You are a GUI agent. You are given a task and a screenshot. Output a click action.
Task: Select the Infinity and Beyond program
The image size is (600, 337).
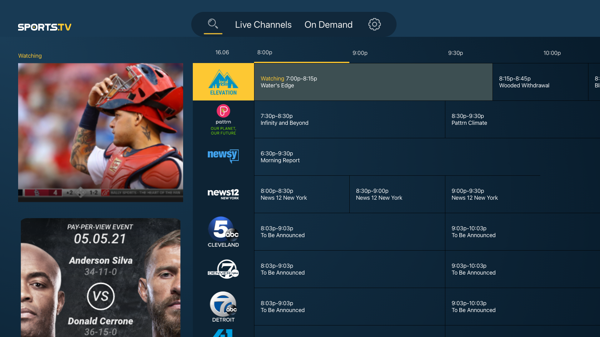[349, 120]
